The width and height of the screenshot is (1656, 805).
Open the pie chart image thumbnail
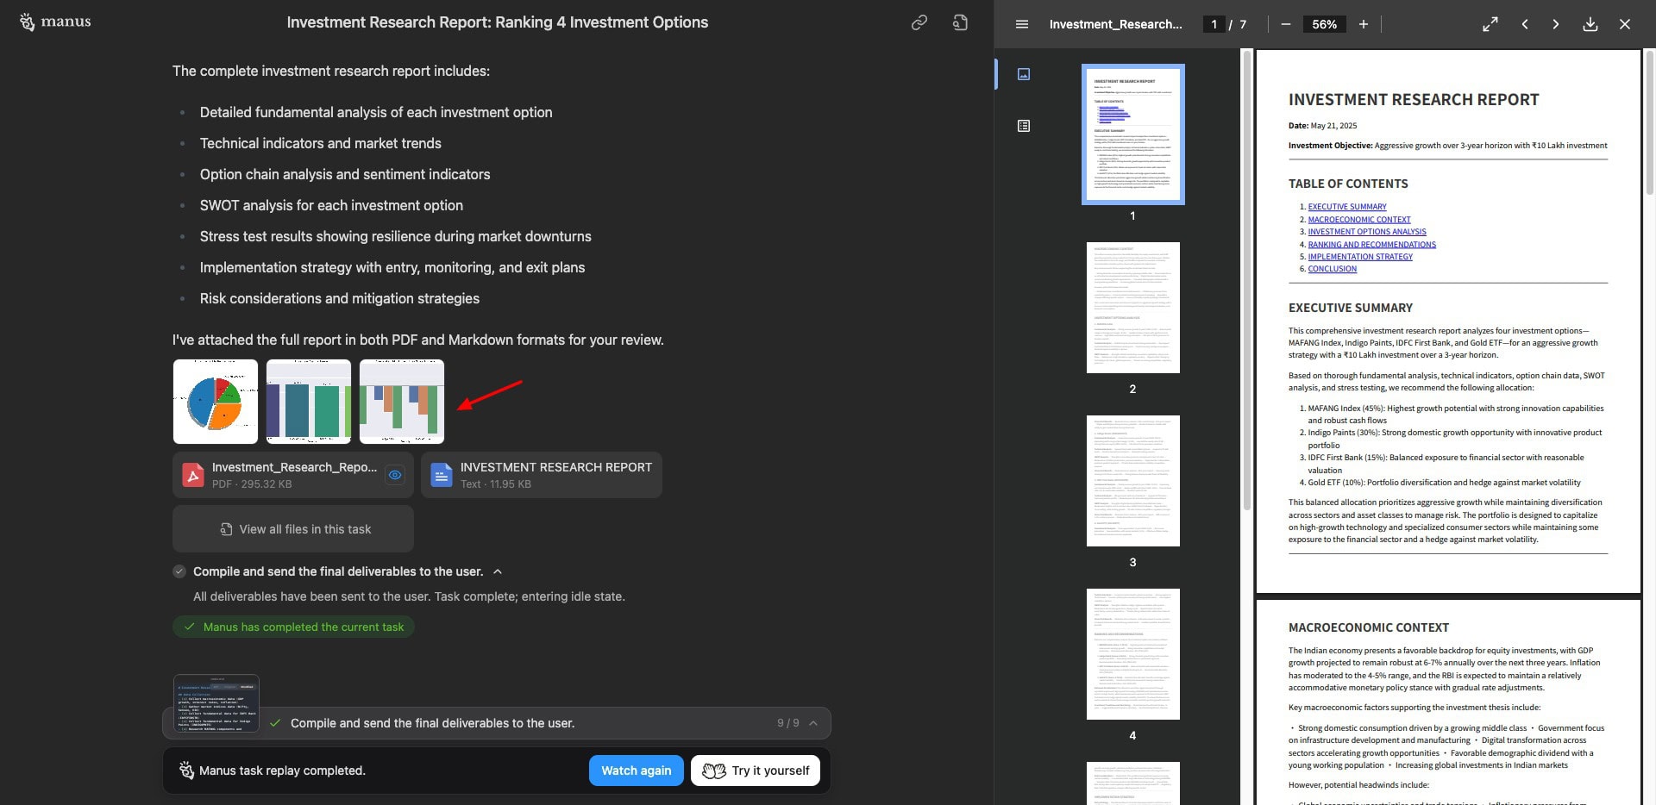tap(216, 402)
